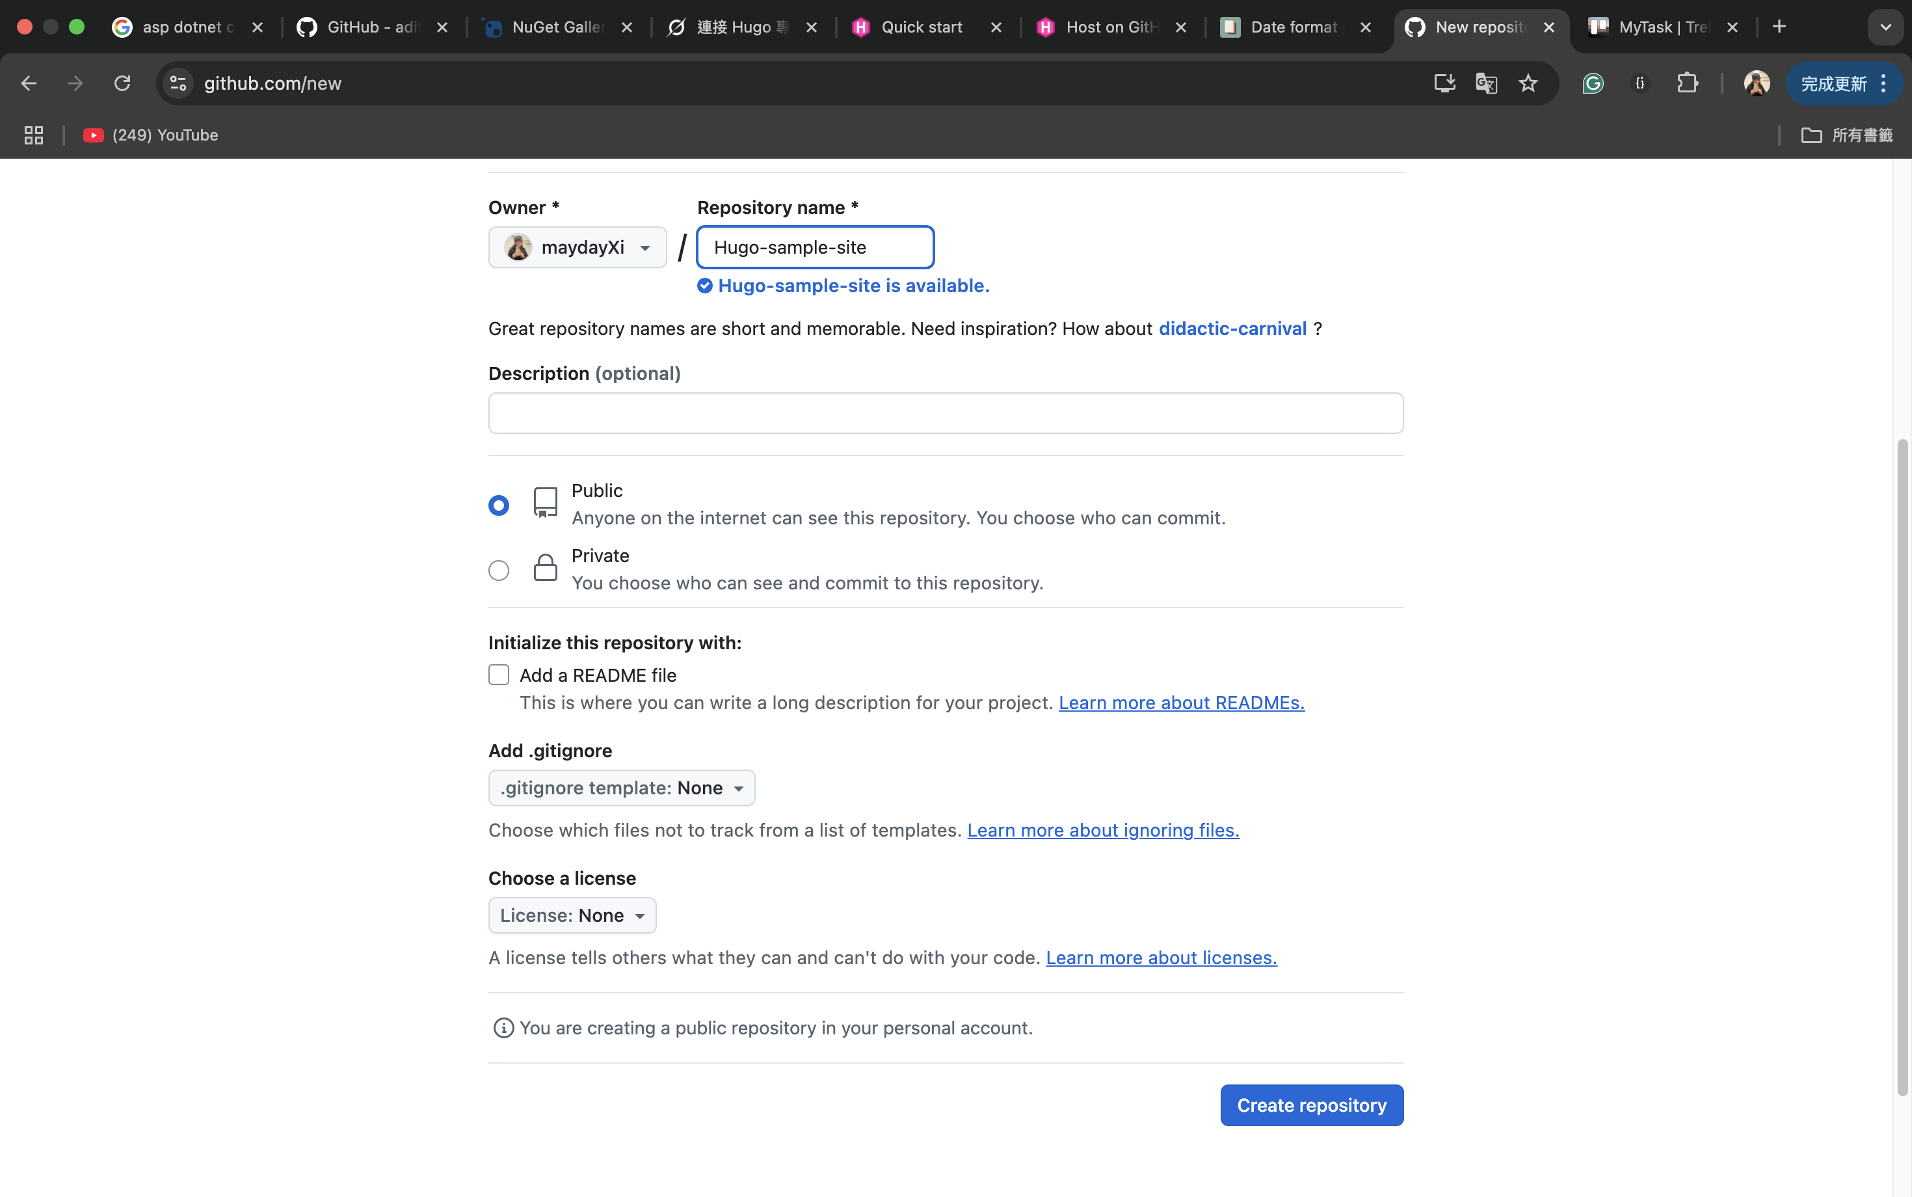Open the Google Translate icon

click(x=1486, y=83)
